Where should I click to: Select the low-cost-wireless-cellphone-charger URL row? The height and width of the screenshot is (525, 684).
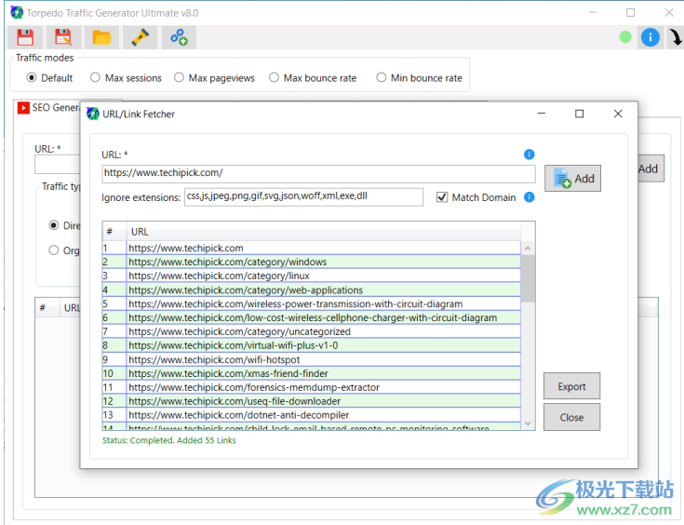click(312, 317)
